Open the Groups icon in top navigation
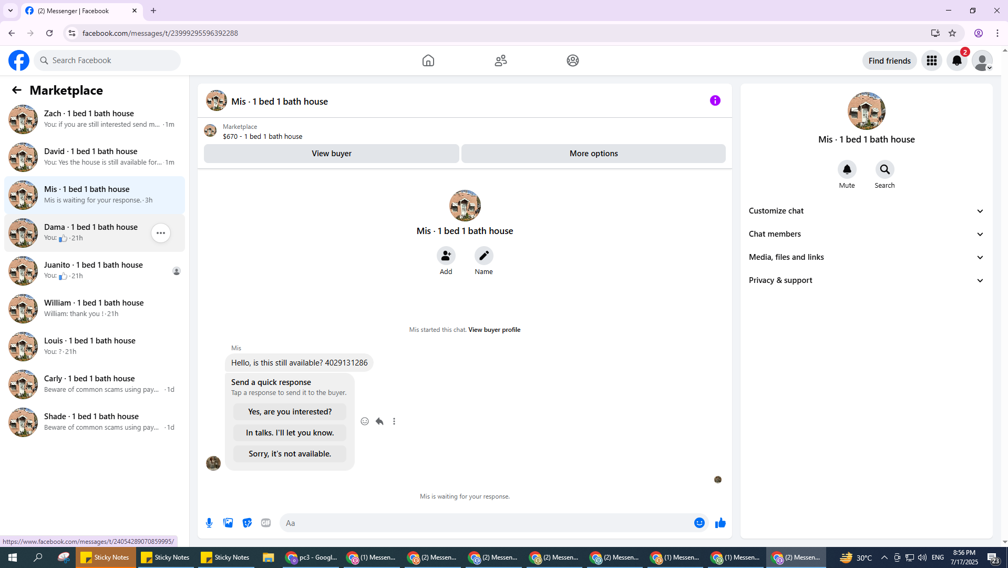 pos(573,60)
